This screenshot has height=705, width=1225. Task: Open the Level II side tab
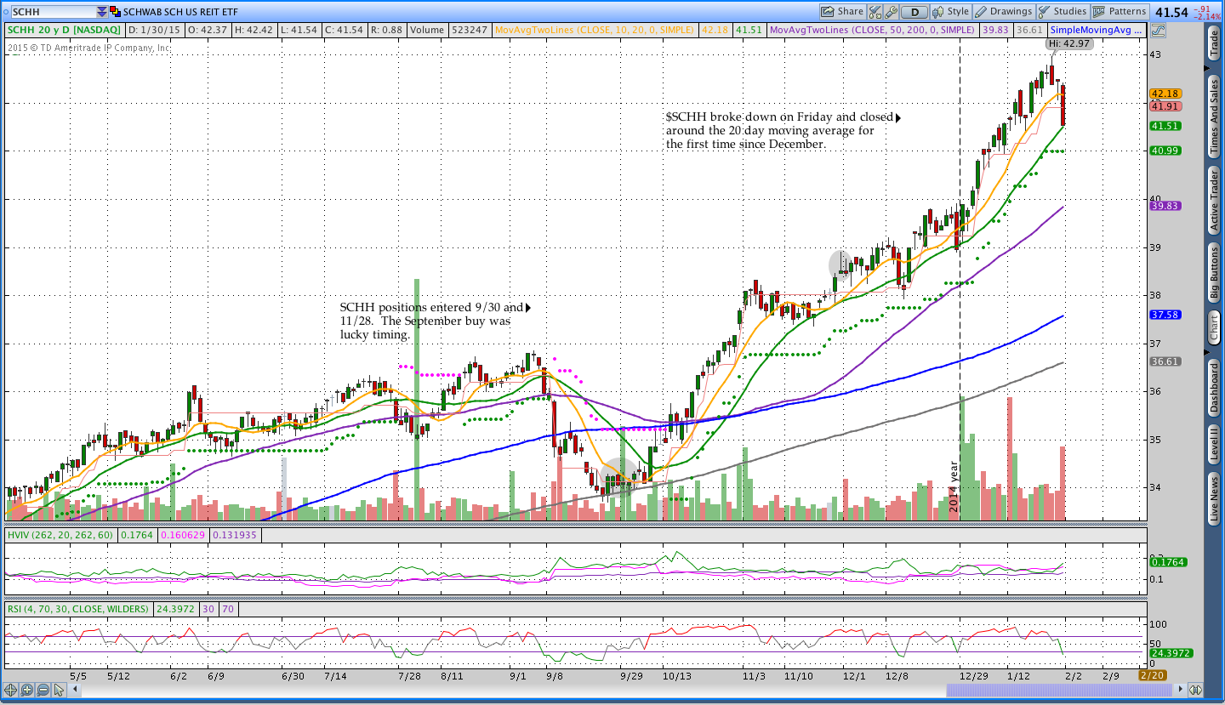click(x=1214, y=446)
